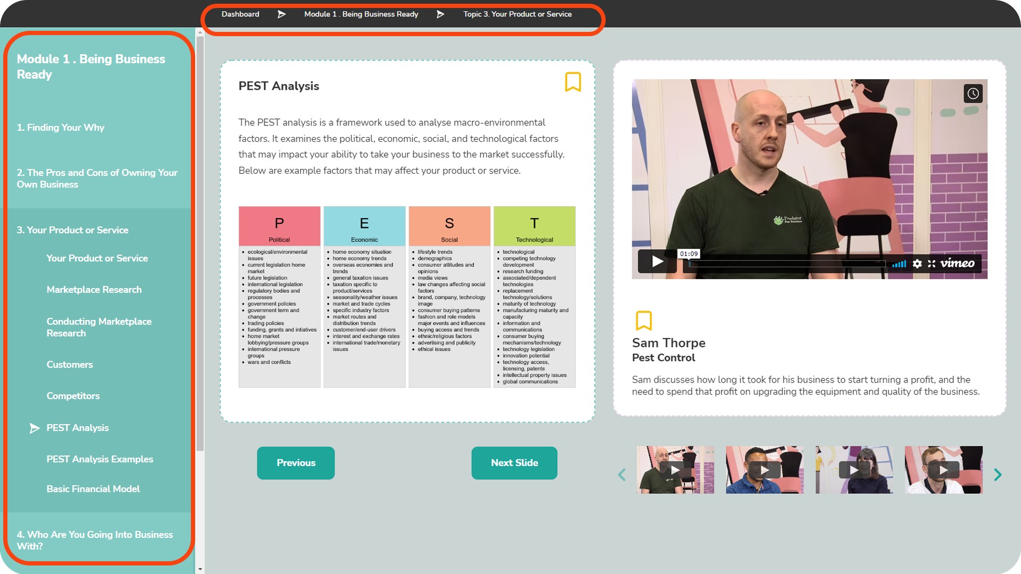Image resolution: width=1021 pixels, height=574 pixels.
Task: Open Vimeo video settings gear
Action: pos(917,264)
